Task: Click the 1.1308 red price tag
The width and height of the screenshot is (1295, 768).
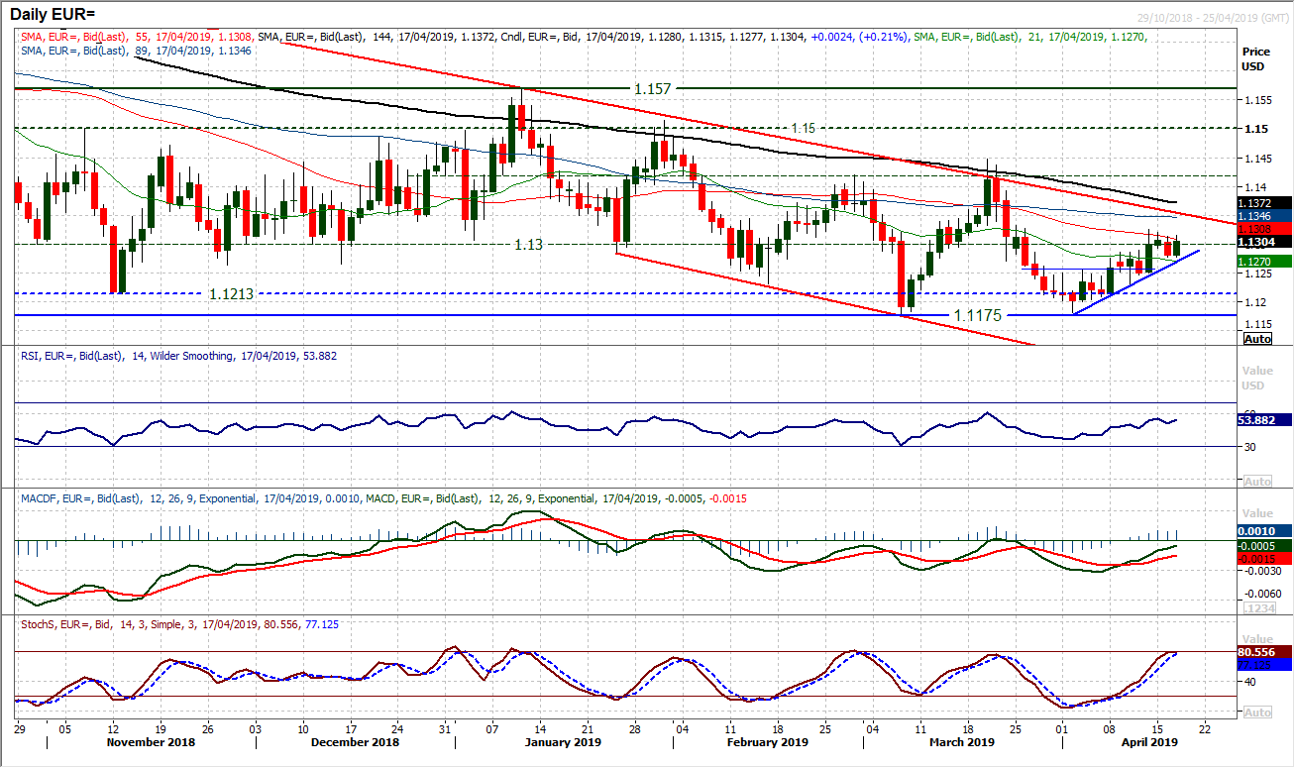Action: [1264, 228]
